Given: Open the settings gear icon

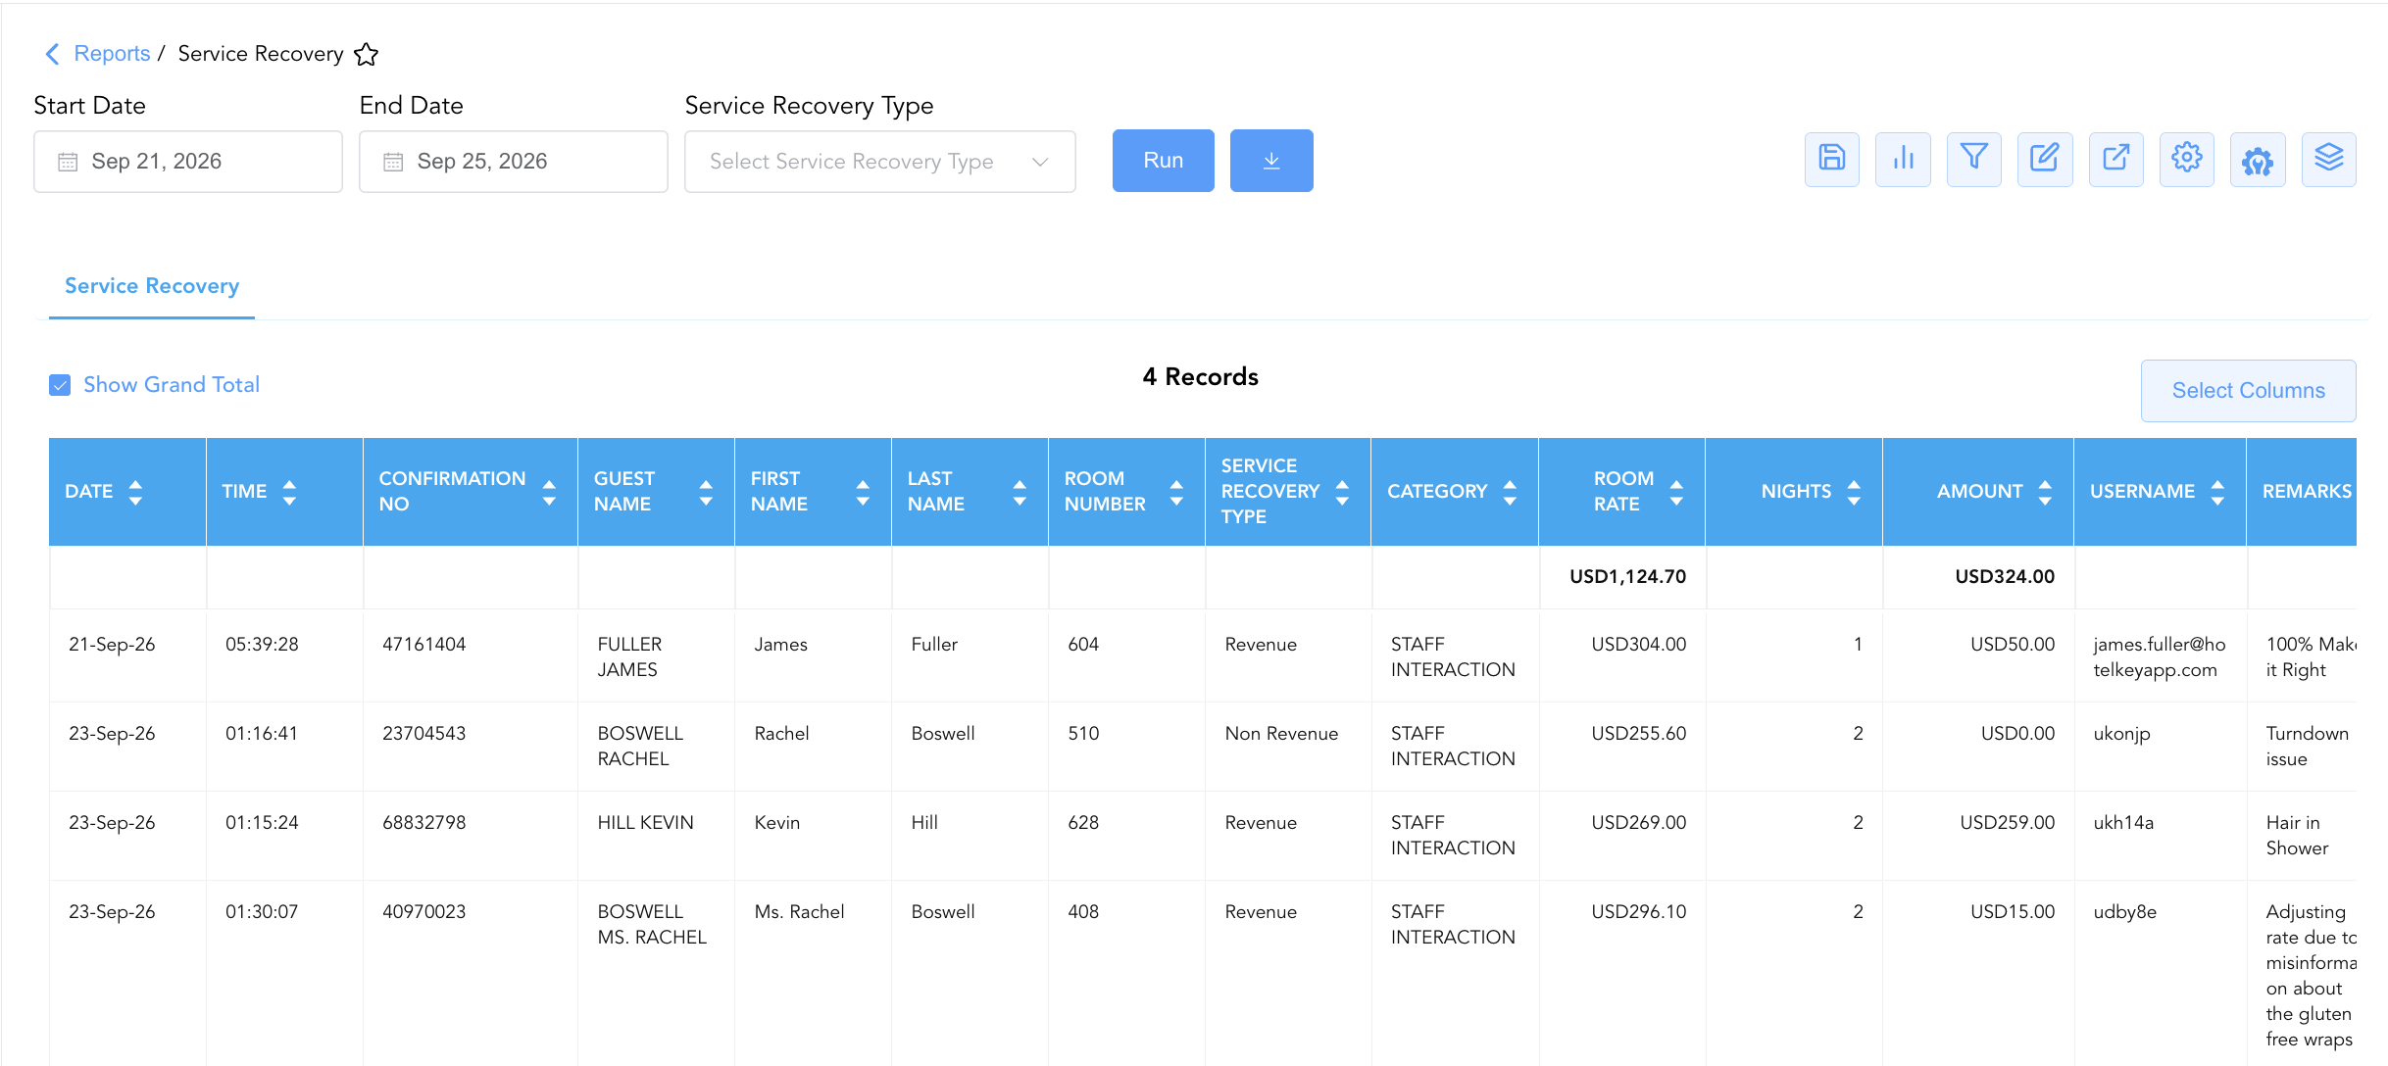Looking at the screenshot, I should (x=2186, y=159).
